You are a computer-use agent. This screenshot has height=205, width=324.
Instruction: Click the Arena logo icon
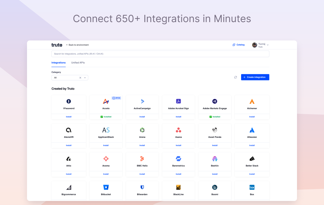tap(142, 130)
